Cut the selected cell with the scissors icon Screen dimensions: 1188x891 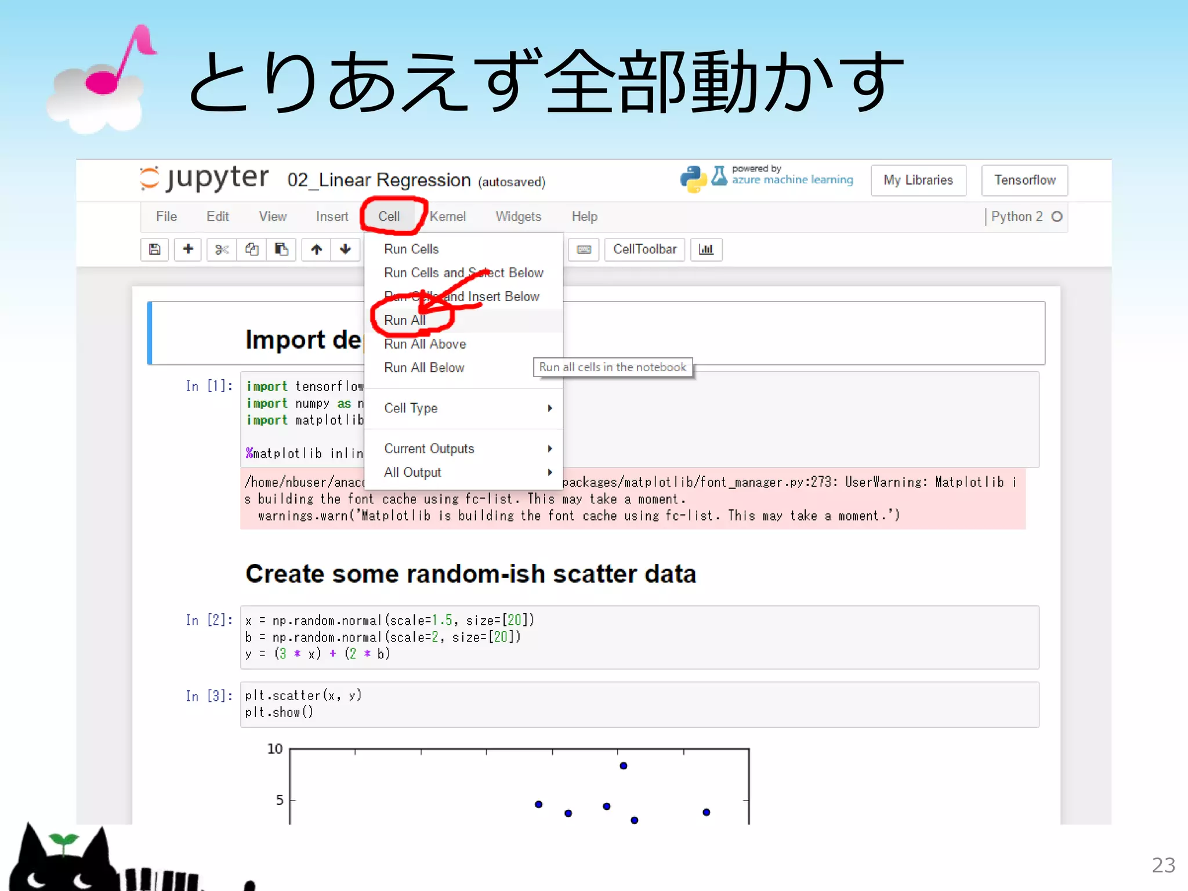(222, 249)
